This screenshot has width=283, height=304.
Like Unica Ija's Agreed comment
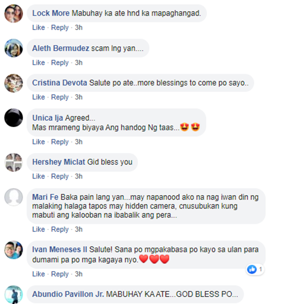(38, 142)
